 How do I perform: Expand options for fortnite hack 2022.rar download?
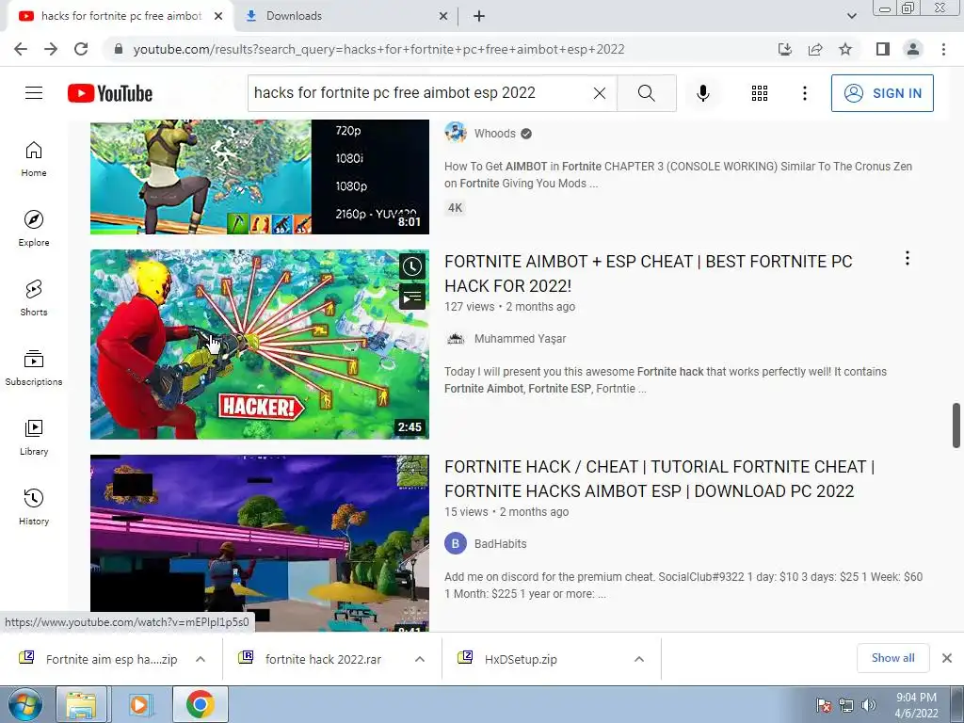(420, 659)
